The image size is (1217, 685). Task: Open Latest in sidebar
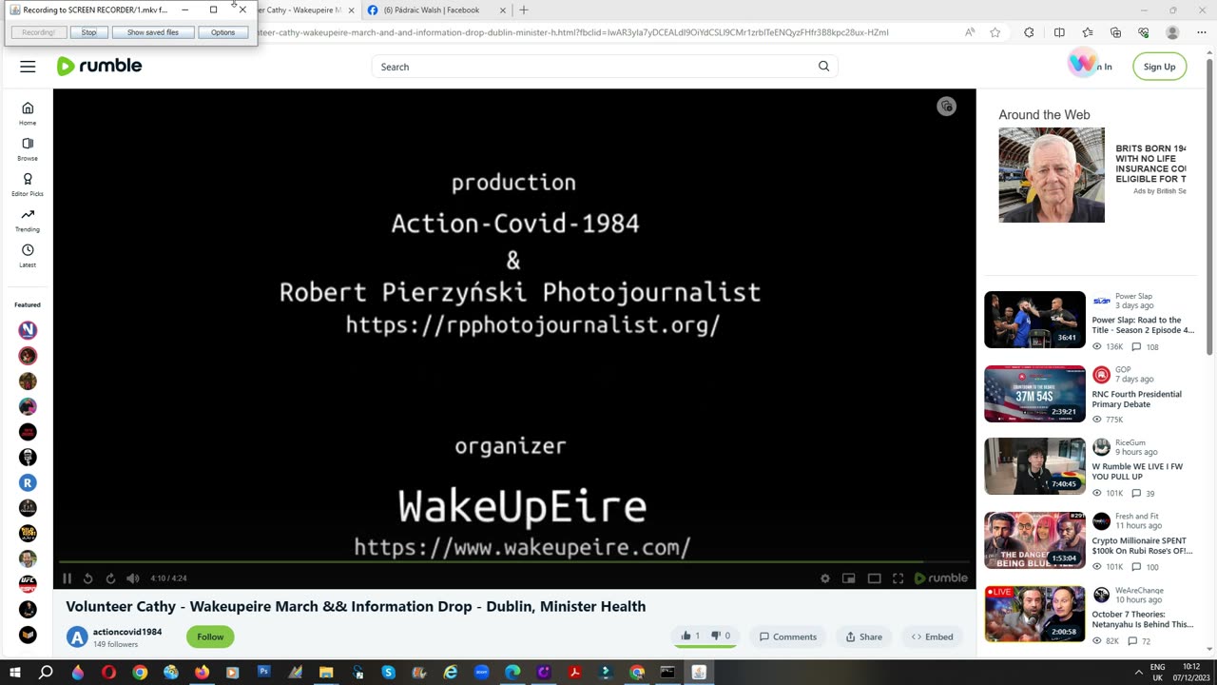click(x=28, y=256)
